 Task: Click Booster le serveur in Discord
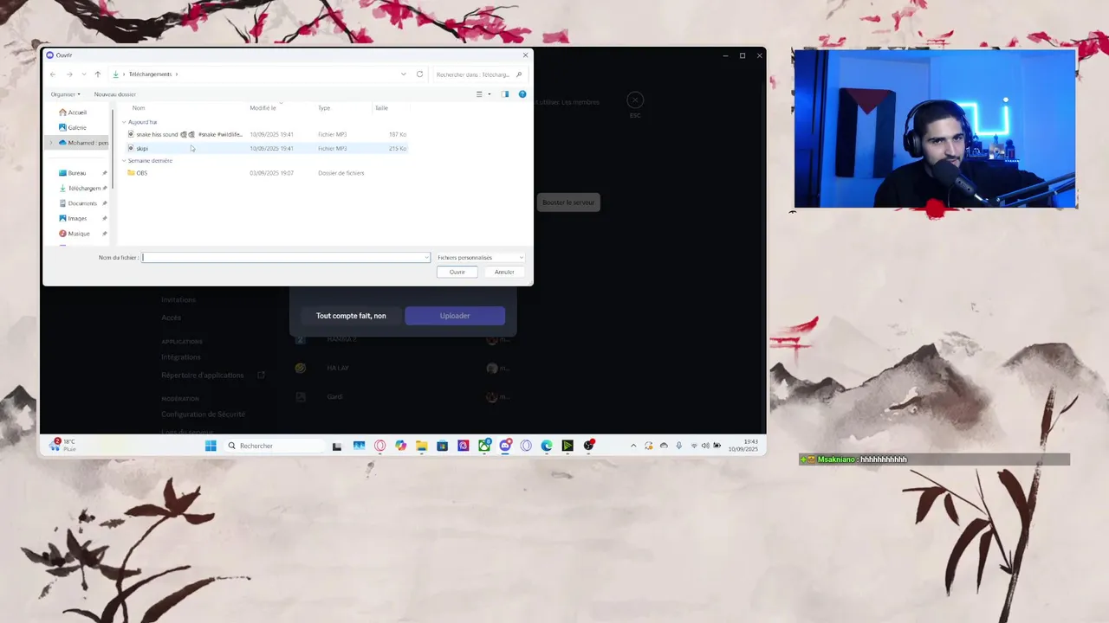568,202
